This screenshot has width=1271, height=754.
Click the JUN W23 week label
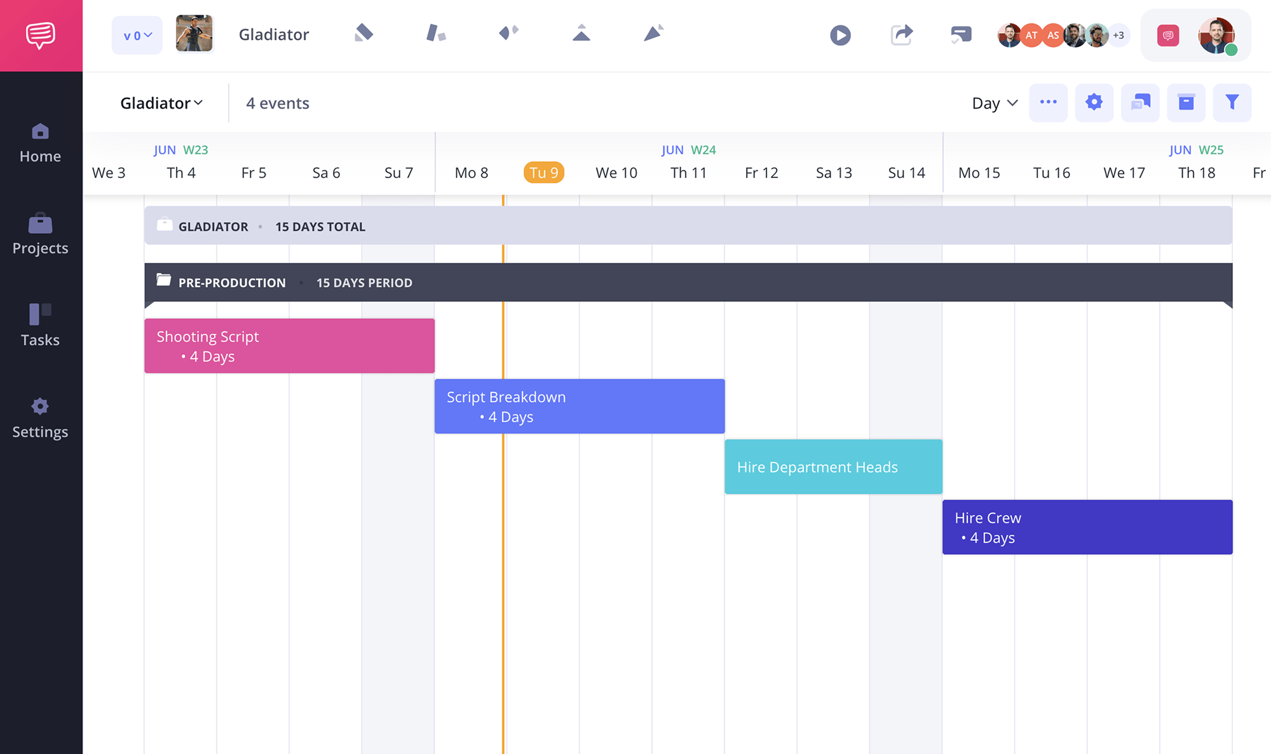180,150
